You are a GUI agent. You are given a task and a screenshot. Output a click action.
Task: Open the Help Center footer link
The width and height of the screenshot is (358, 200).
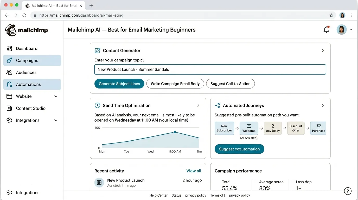pos(158,195)
